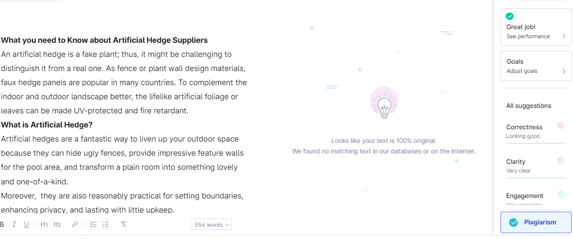This screenshot has height=239, width=573.
Task: Select All suggestions in the sidebar
Action: (529, 106)
